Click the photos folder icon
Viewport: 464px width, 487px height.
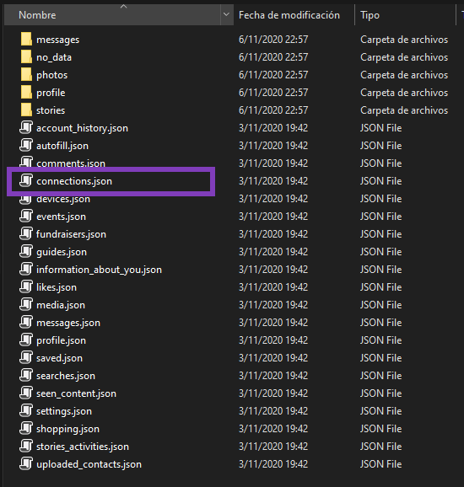[26, 75]
